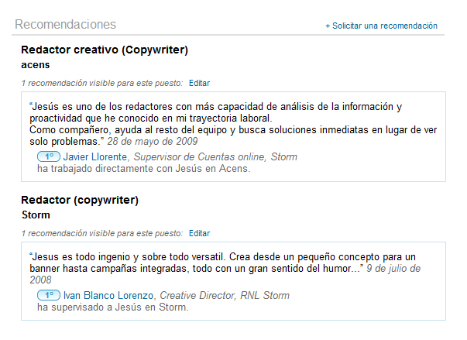Click the Recomendaciones section heading

65,25
